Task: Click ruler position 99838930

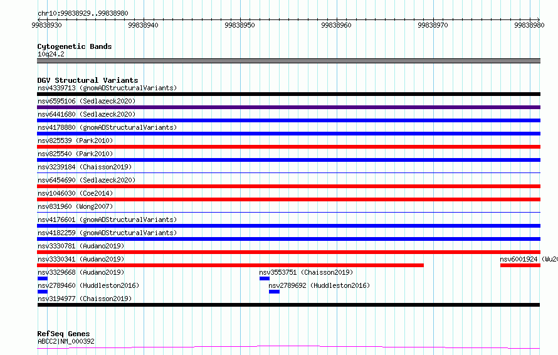Action: tap(46, 25)
